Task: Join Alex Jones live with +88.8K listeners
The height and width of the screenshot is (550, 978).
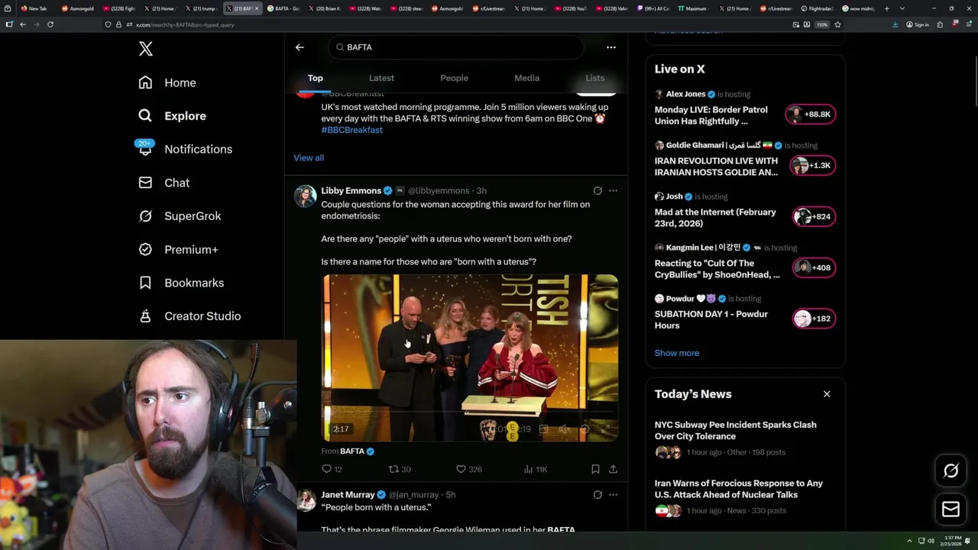Action: (x=811, y=115)
